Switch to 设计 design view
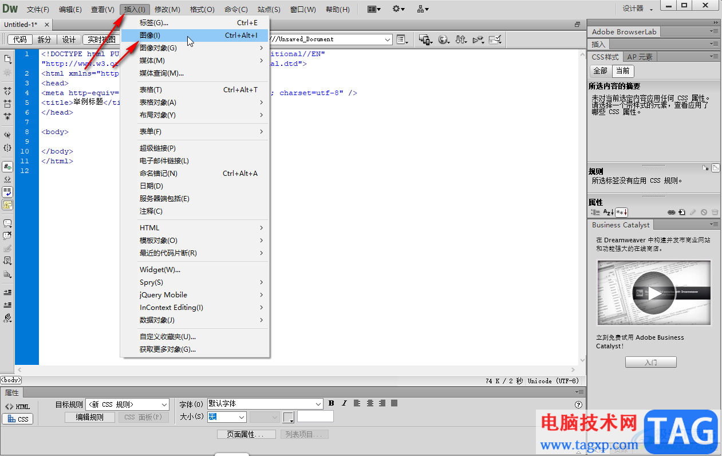 pyautogui.click(x=69, y=40)
